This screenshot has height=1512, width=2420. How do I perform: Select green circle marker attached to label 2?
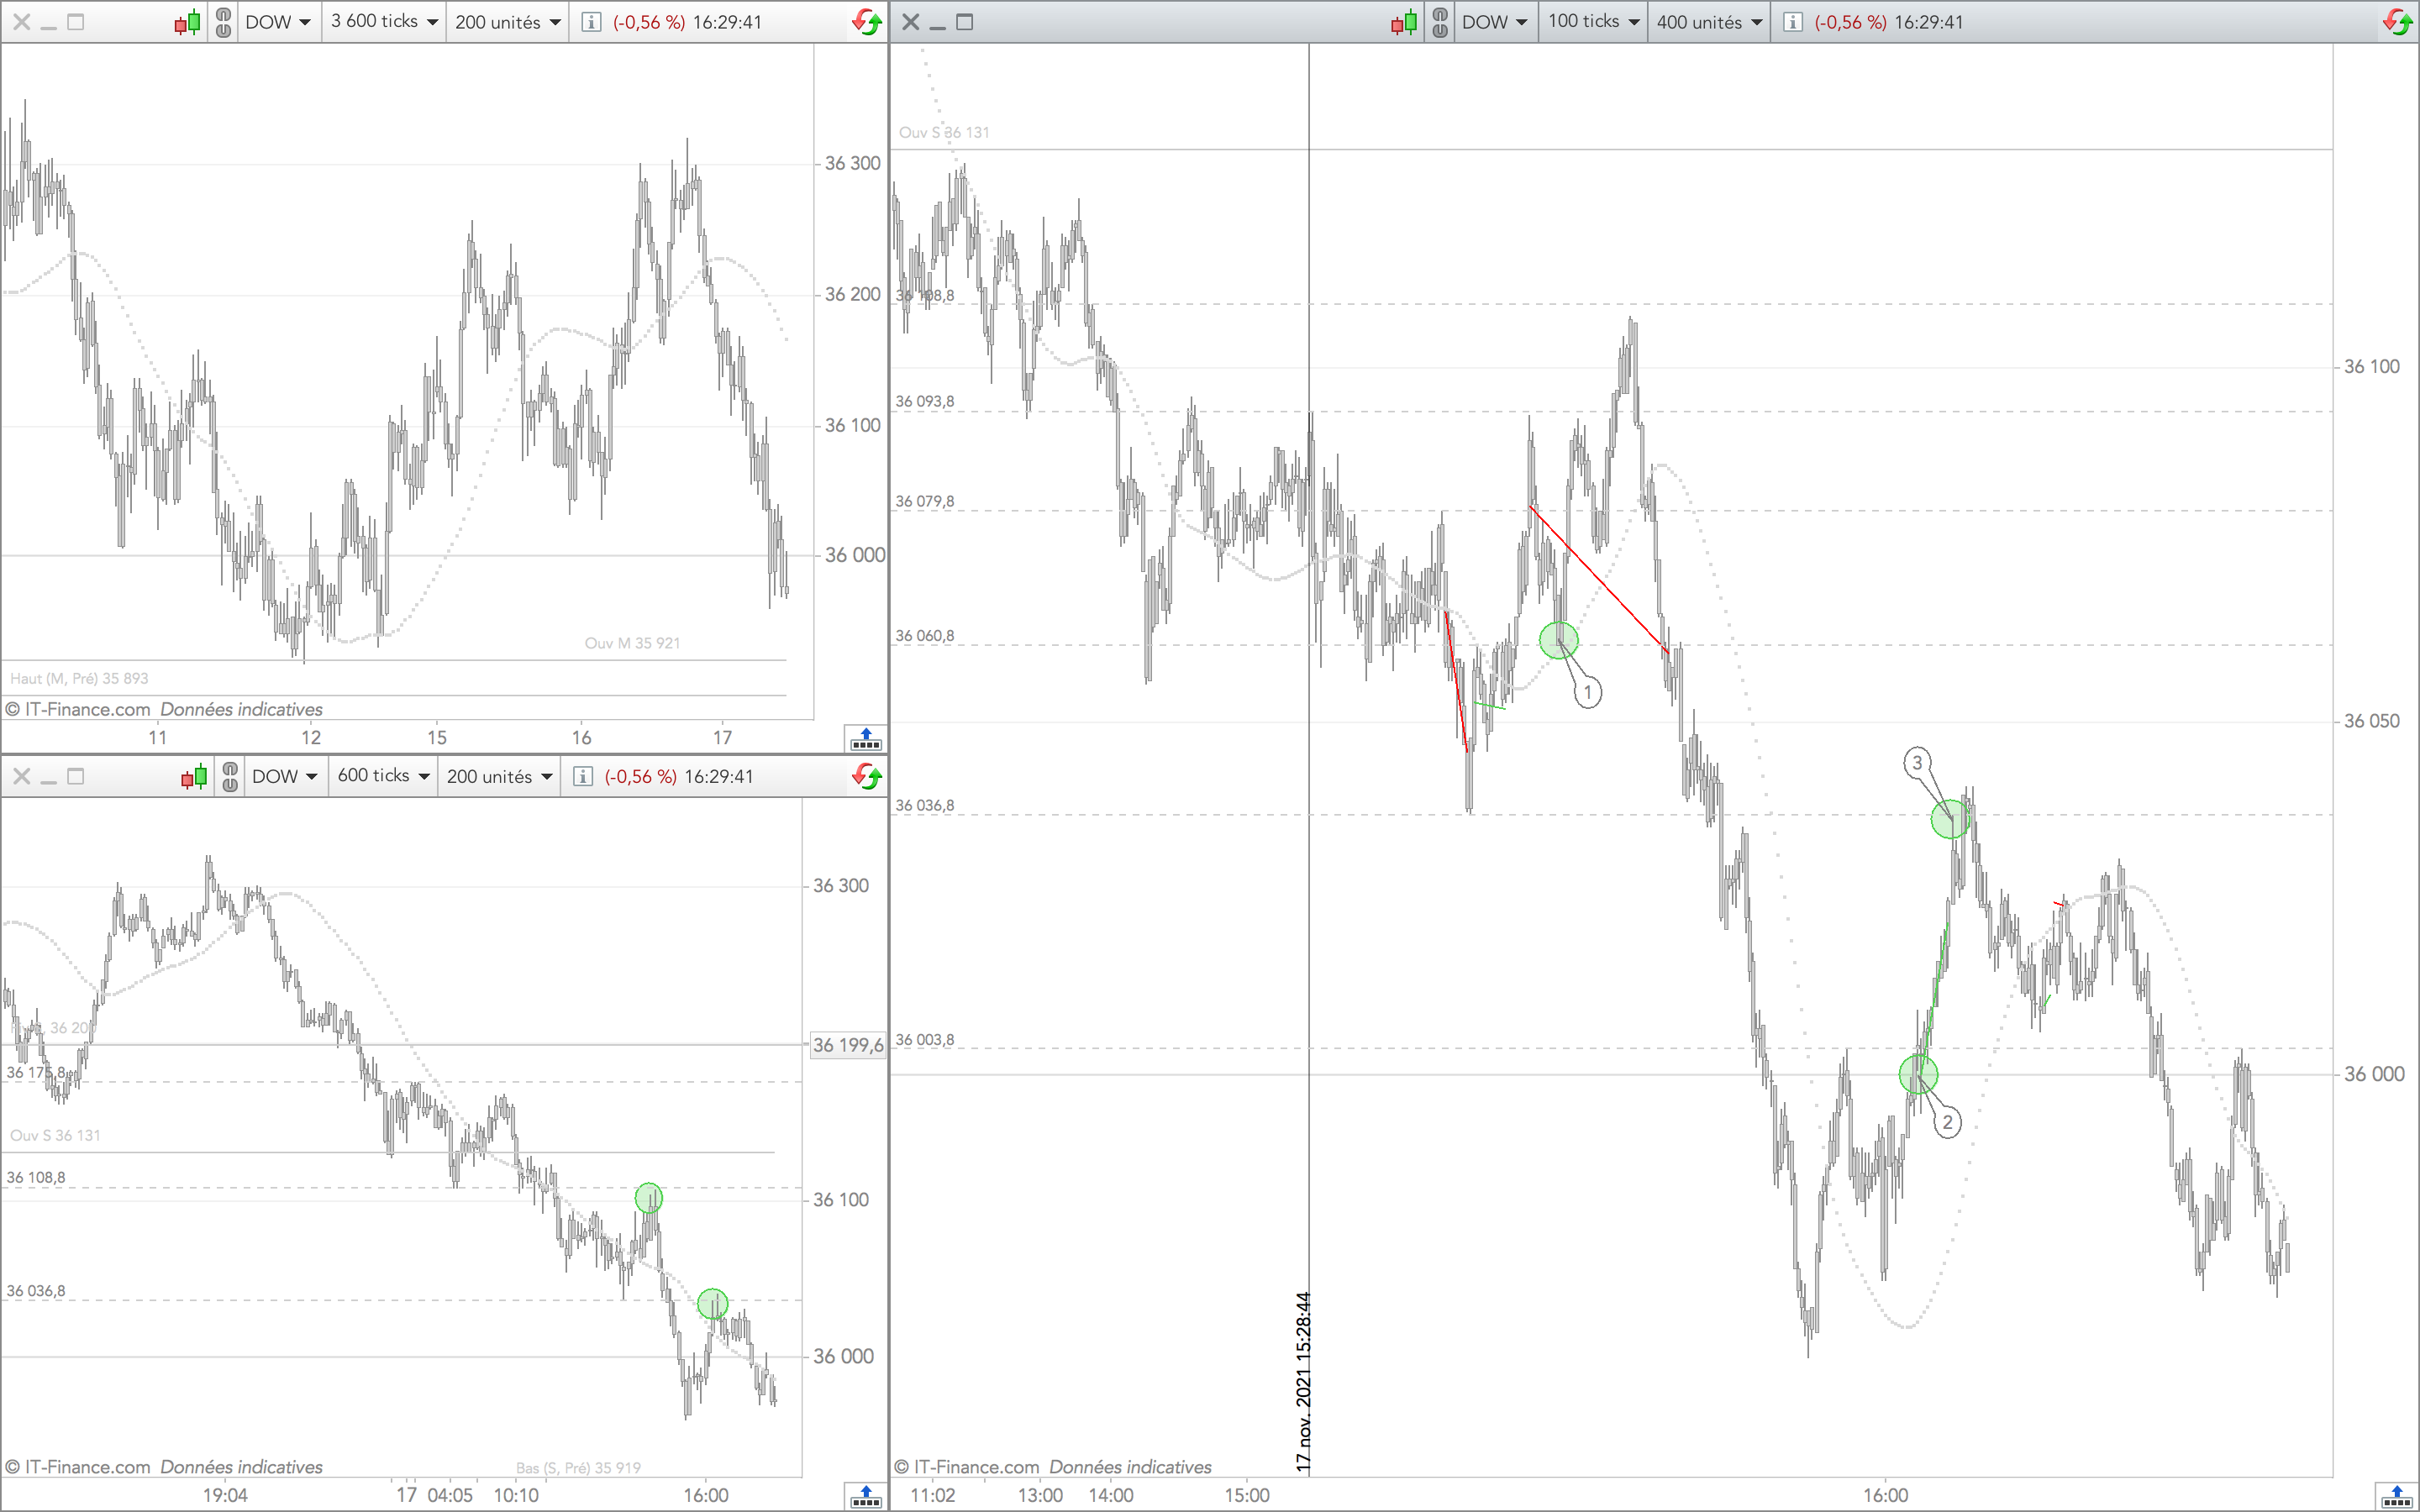point(1918,1074)
